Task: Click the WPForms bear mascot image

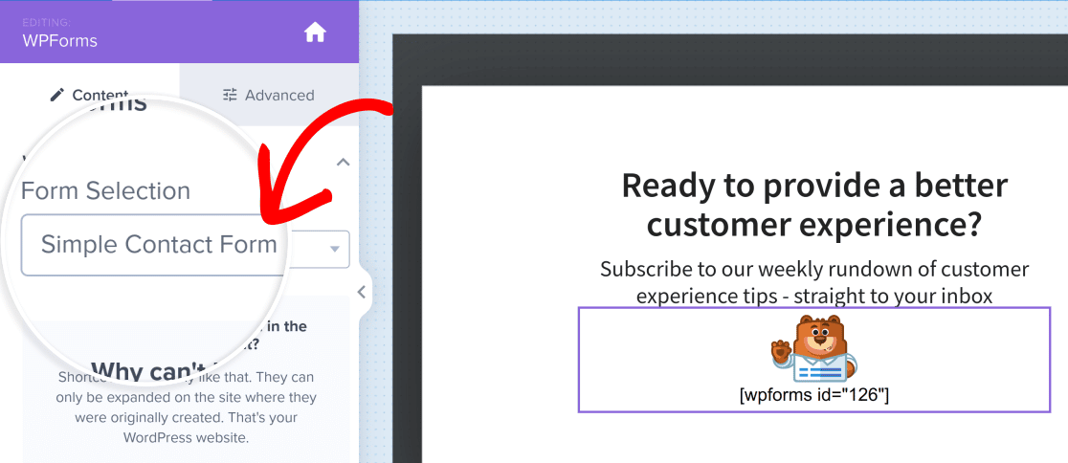Action: [814, 348]
